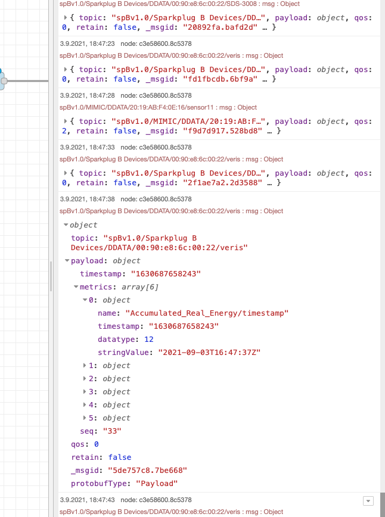Select the stringValue "2021-09-03T16:47:37Z"
385x517 pixels.
pos(209,353)
